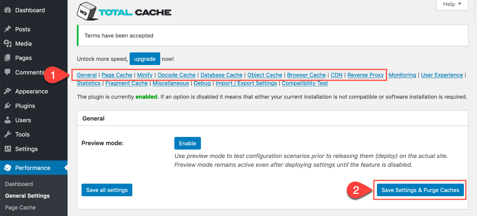Collapse the Performance submenu arrow

point(66,168)
